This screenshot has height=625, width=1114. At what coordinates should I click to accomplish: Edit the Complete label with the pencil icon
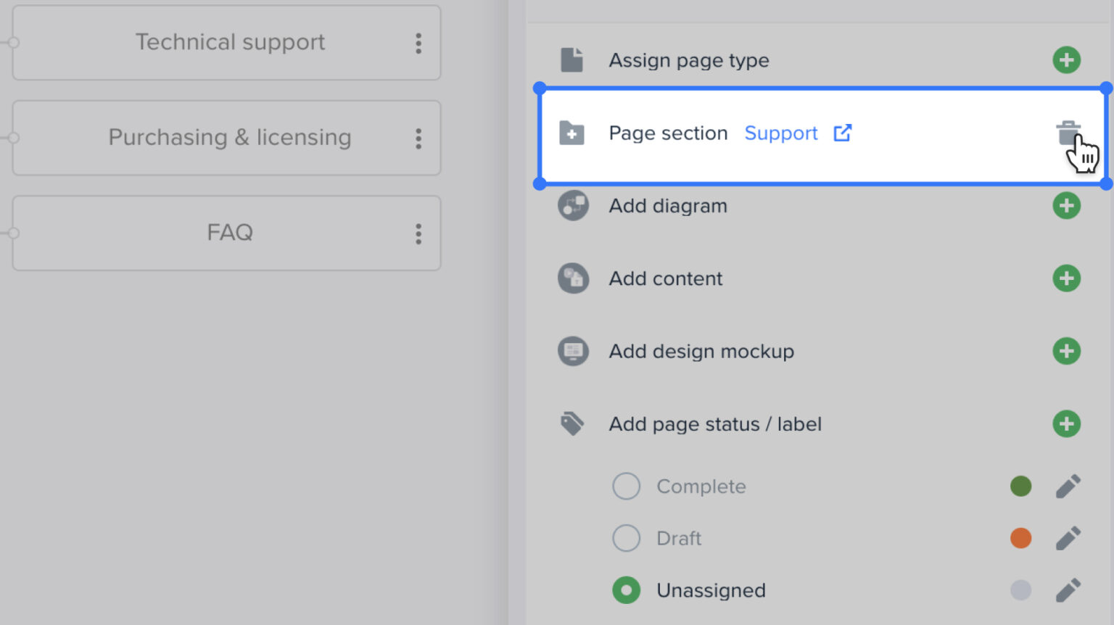pos(1068,486)
